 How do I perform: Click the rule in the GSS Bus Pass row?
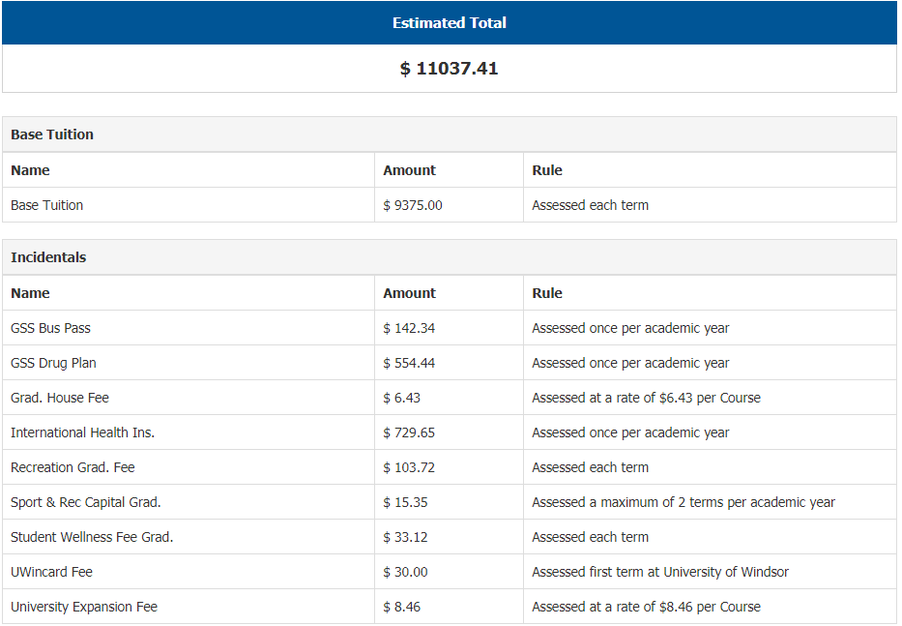(x=630, y=328)
